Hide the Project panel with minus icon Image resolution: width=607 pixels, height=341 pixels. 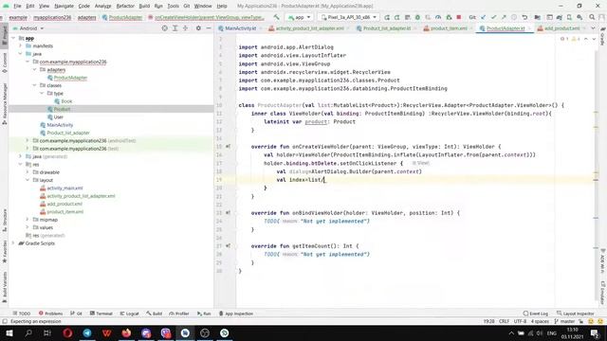pos(209,28)
